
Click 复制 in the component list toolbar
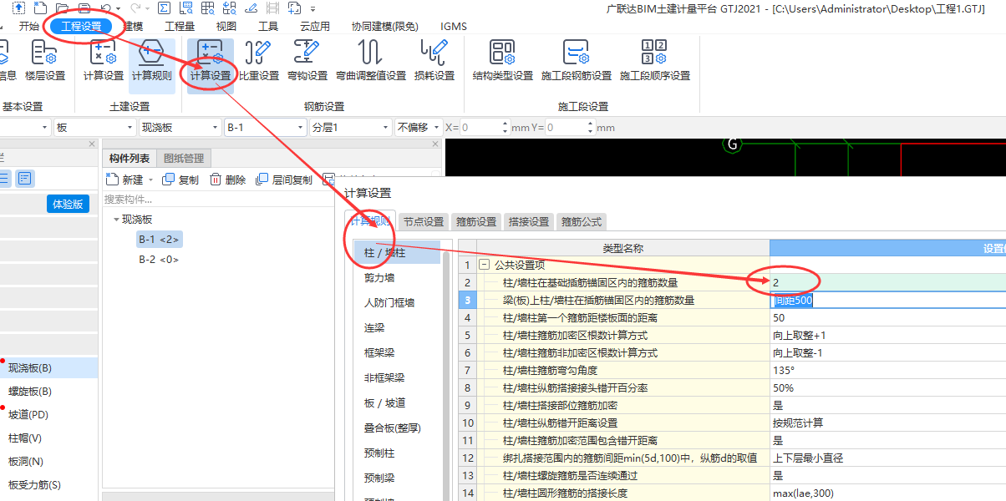click(181, 180)
